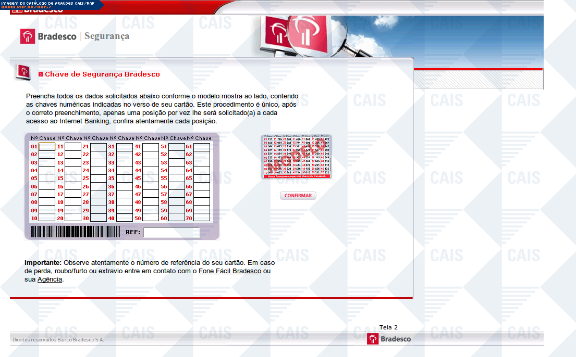Click the key field for position 47

(150, 194)
